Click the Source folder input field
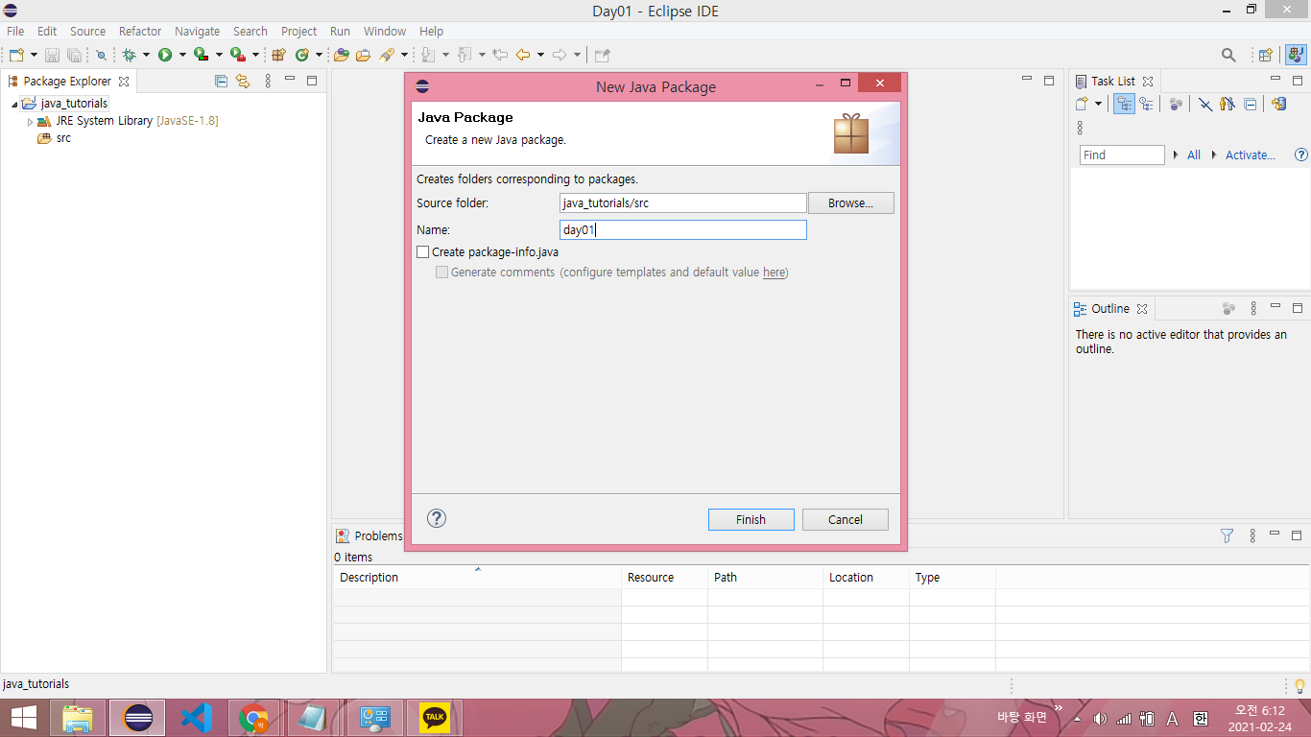The height and width of the screenshot is (737, 1311). (683, 203)
